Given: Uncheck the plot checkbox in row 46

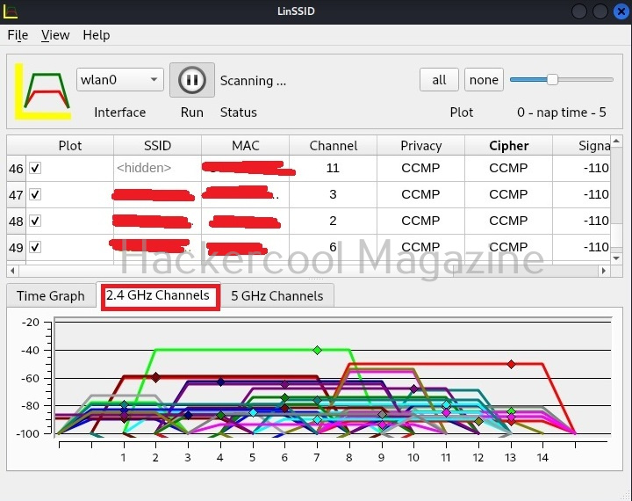Looking at the screenshot, I should click(35, 168).
